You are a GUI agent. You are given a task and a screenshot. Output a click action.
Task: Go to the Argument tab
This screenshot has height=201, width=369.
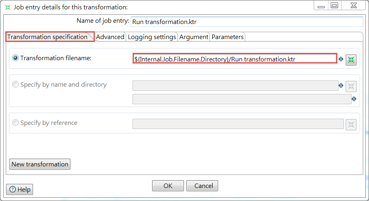[194, 37]
